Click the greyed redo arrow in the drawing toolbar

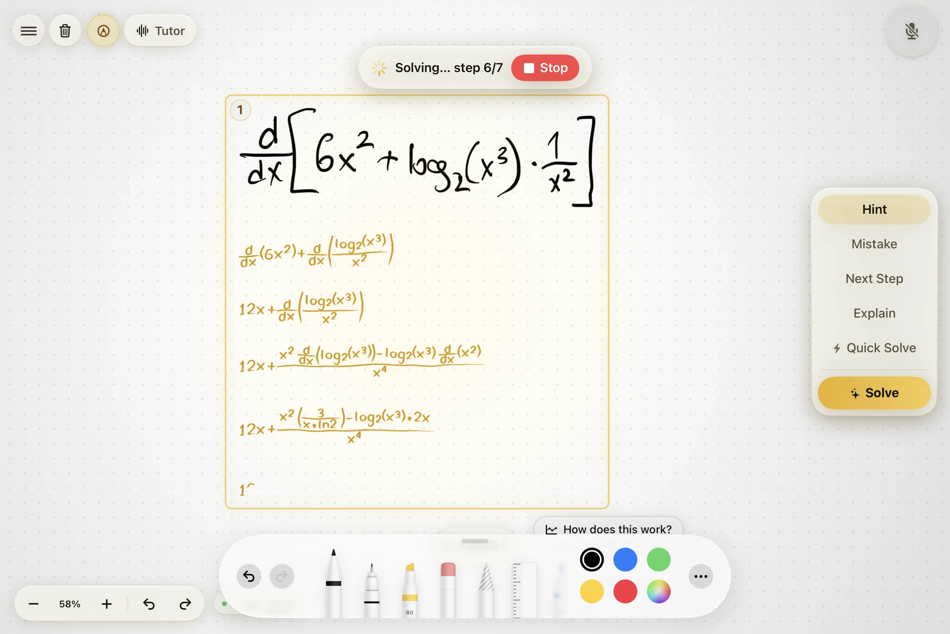point(282,576)
